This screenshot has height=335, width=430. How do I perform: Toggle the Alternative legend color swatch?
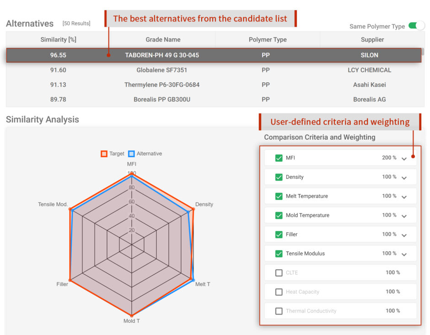pyautogui.click(x=131, y=154)
